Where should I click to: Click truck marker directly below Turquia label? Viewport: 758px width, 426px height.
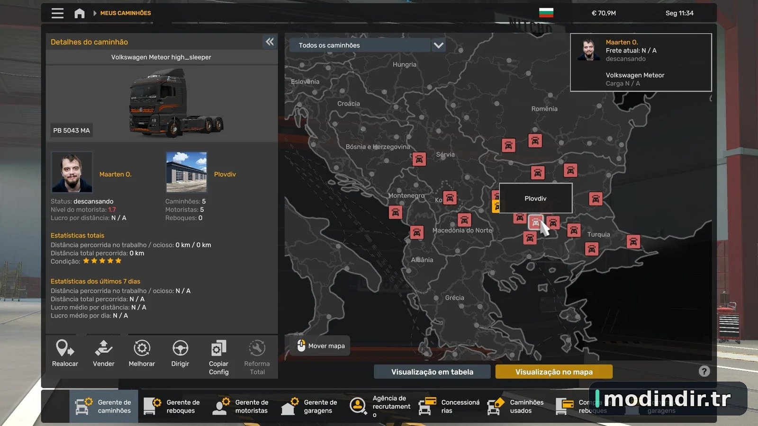coord(591,248)
